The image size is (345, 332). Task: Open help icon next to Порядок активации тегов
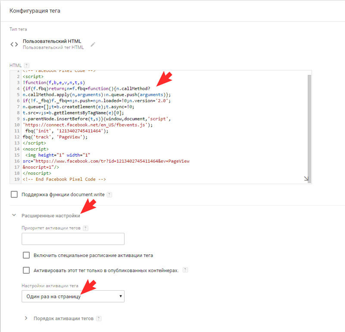[x=99, y=318]
